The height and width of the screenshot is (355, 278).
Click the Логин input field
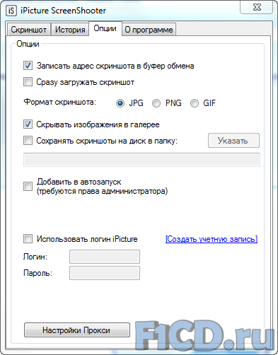pos(105,257)
